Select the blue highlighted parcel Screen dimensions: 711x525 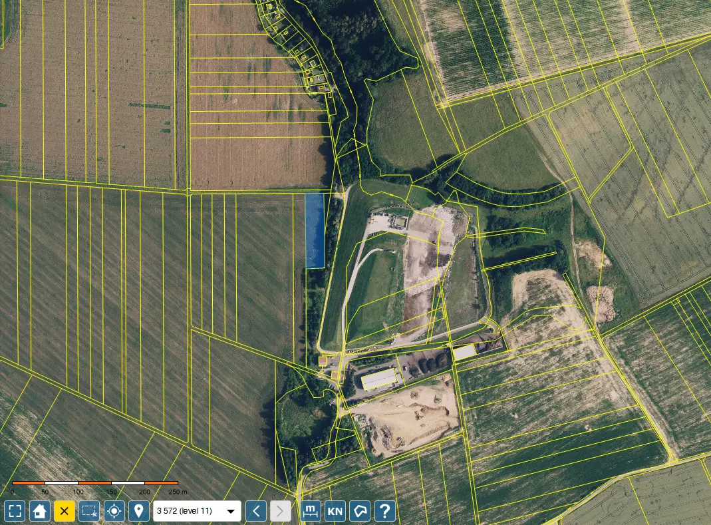click(x=315, y=230)
